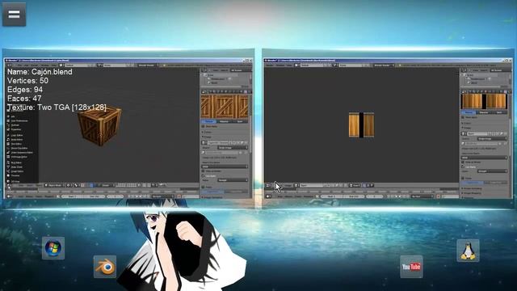Click the Blender logo icon
This screenshot has width=517, height=291.
click(105, 267)
